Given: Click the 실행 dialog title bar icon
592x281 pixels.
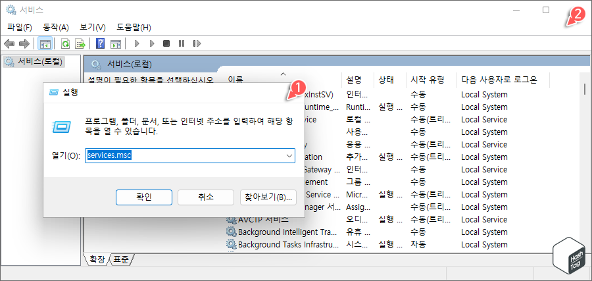Looking at the screenshot, I should tap(55, 92).
